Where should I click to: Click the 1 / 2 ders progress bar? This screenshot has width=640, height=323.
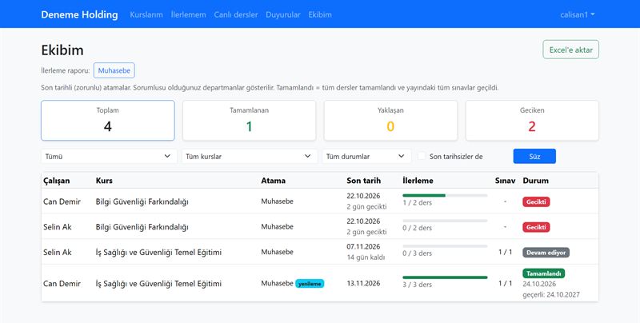pos(445,196)
